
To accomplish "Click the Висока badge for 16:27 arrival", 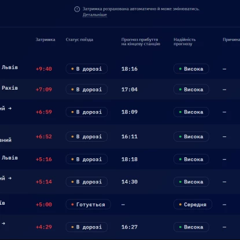I will [x=191, y=227].
